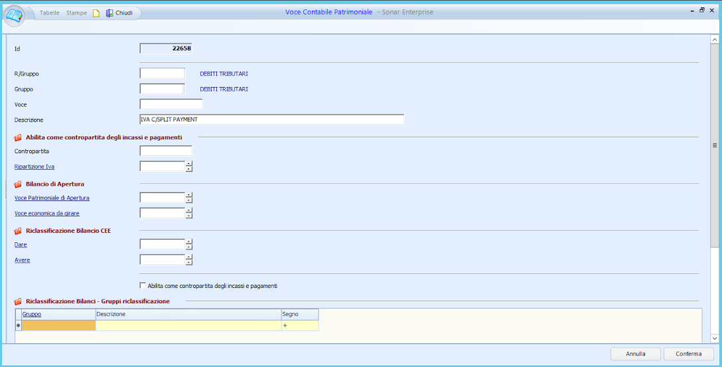Screen dimensions: 722x367
Task: Click folder icon next to first Abilita come contropartita heading
Action: [x=18, y=137]
